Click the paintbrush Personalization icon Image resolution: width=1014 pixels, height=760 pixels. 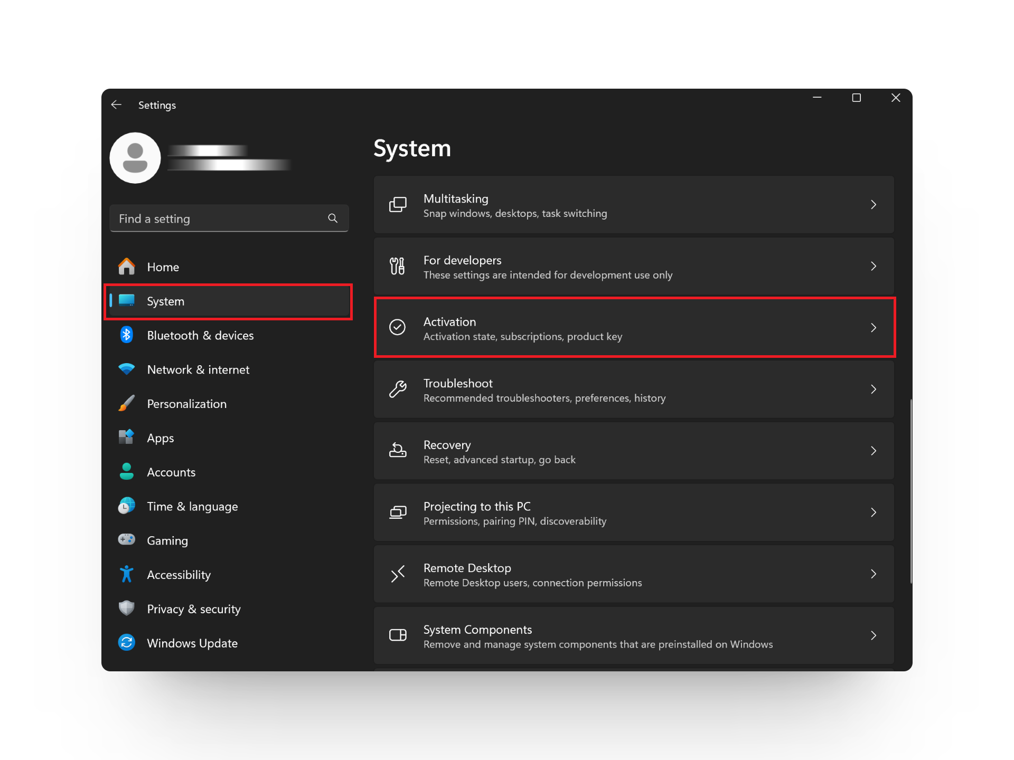coord(126,403)
